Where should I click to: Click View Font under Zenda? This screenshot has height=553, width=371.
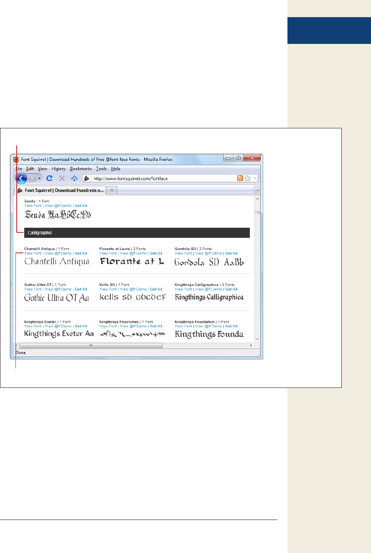pyautogui.click(x=33, y=206)
